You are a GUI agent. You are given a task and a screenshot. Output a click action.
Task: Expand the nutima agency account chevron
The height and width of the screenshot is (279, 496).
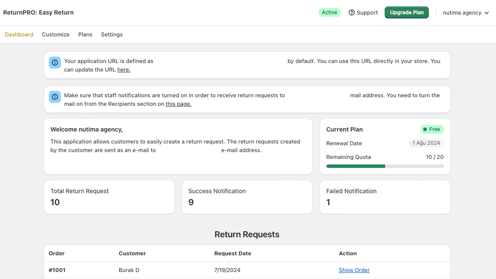[487, 13]
